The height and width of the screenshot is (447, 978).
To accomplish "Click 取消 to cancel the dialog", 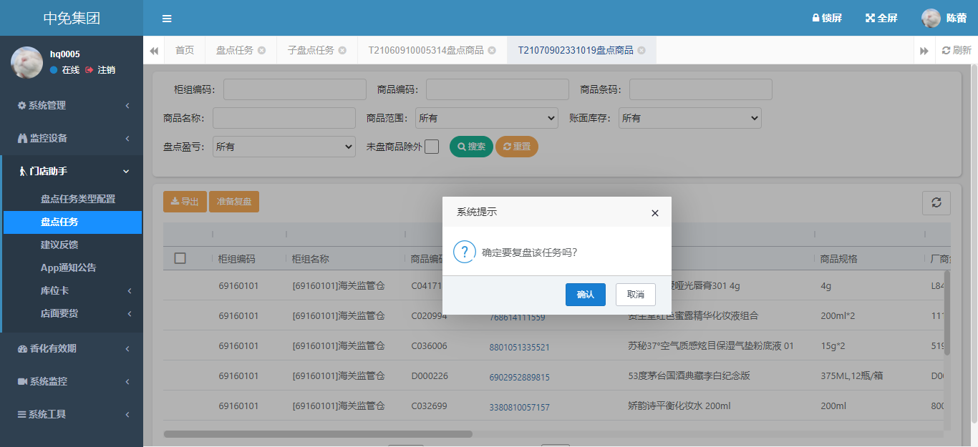I will click(635, 295).
